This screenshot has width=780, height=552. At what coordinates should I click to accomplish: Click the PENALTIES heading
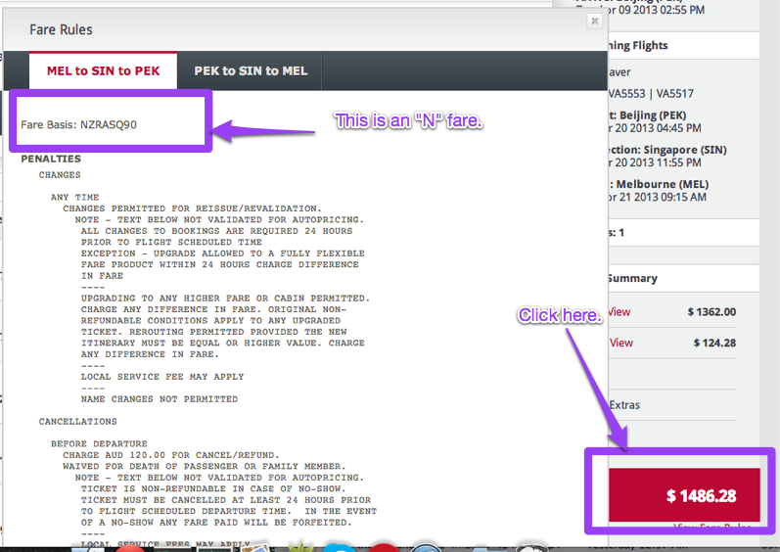coord(51,159)
